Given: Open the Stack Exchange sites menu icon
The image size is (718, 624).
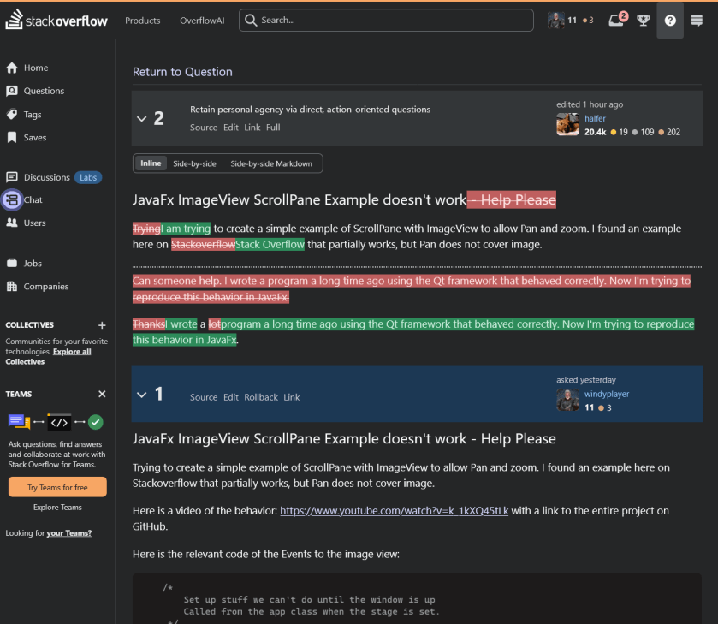Looking at the screenshot, I should point(696,21).
